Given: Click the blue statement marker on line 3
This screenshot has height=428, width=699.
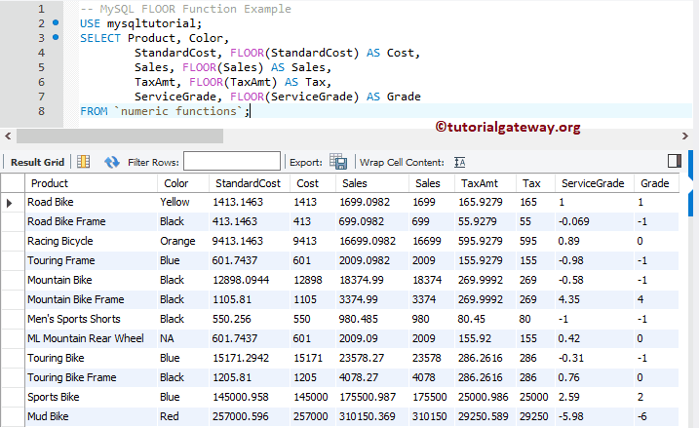Looking at the screenshot, I should pos(55,38).
